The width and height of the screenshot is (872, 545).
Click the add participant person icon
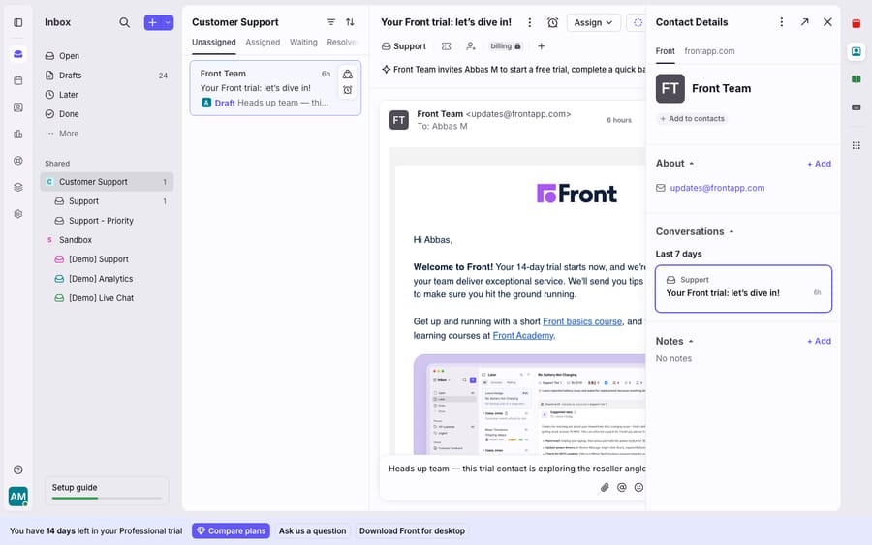471,46
